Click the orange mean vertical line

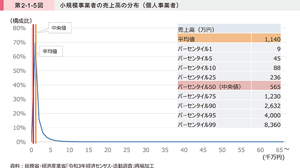pos(36,84)
